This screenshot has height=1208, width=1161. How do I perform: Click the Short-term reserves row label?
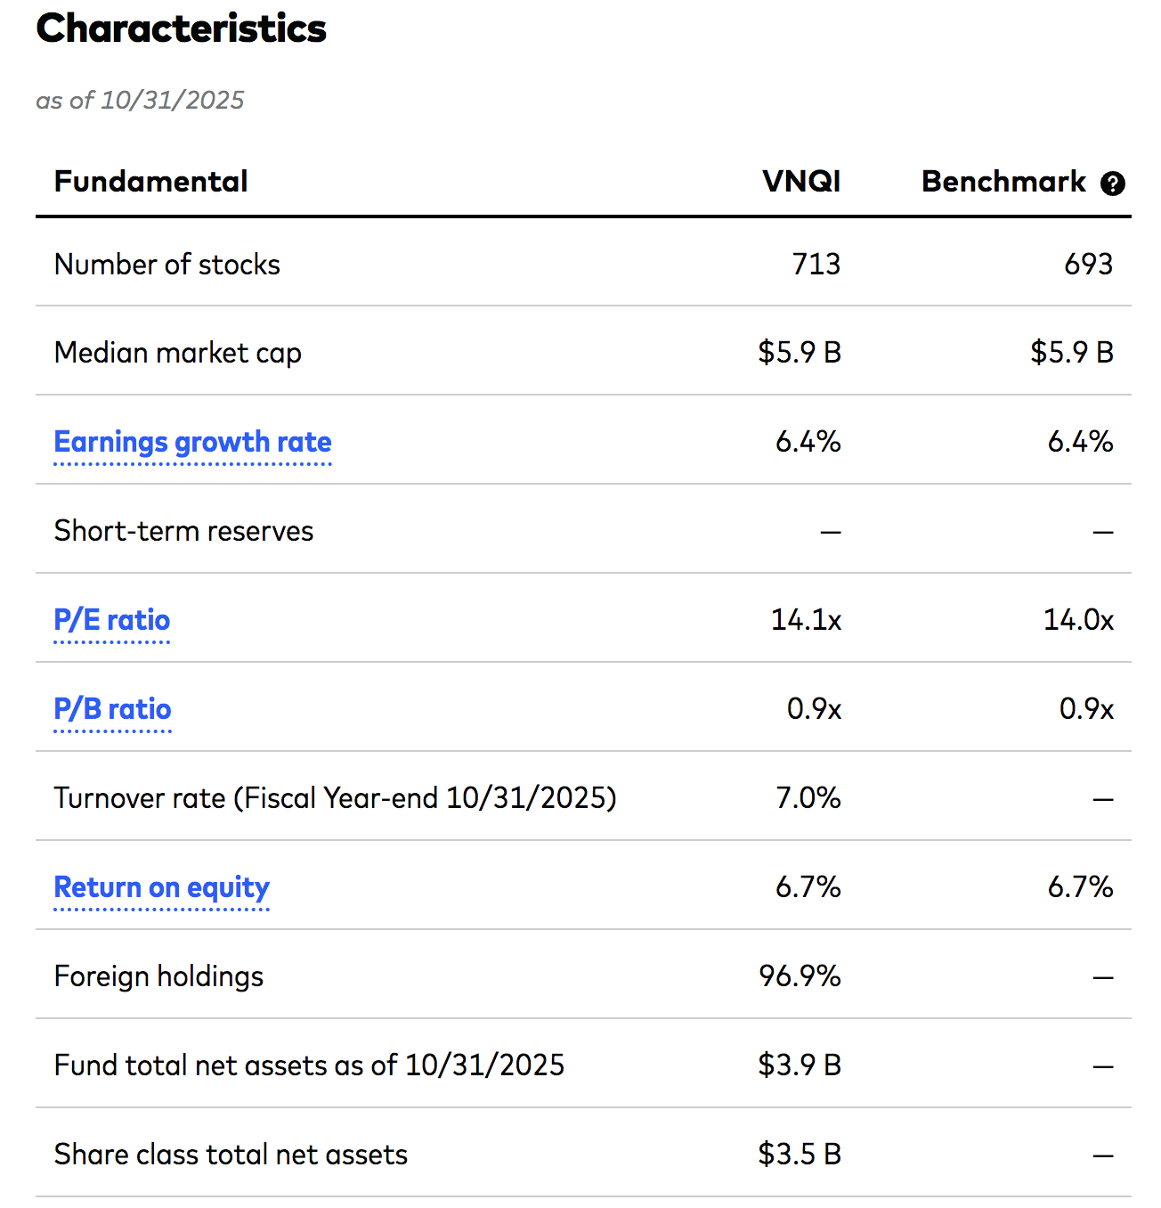[x=183, y=531]
